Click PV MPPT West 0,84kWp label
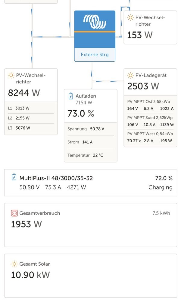 click(150, 134)
